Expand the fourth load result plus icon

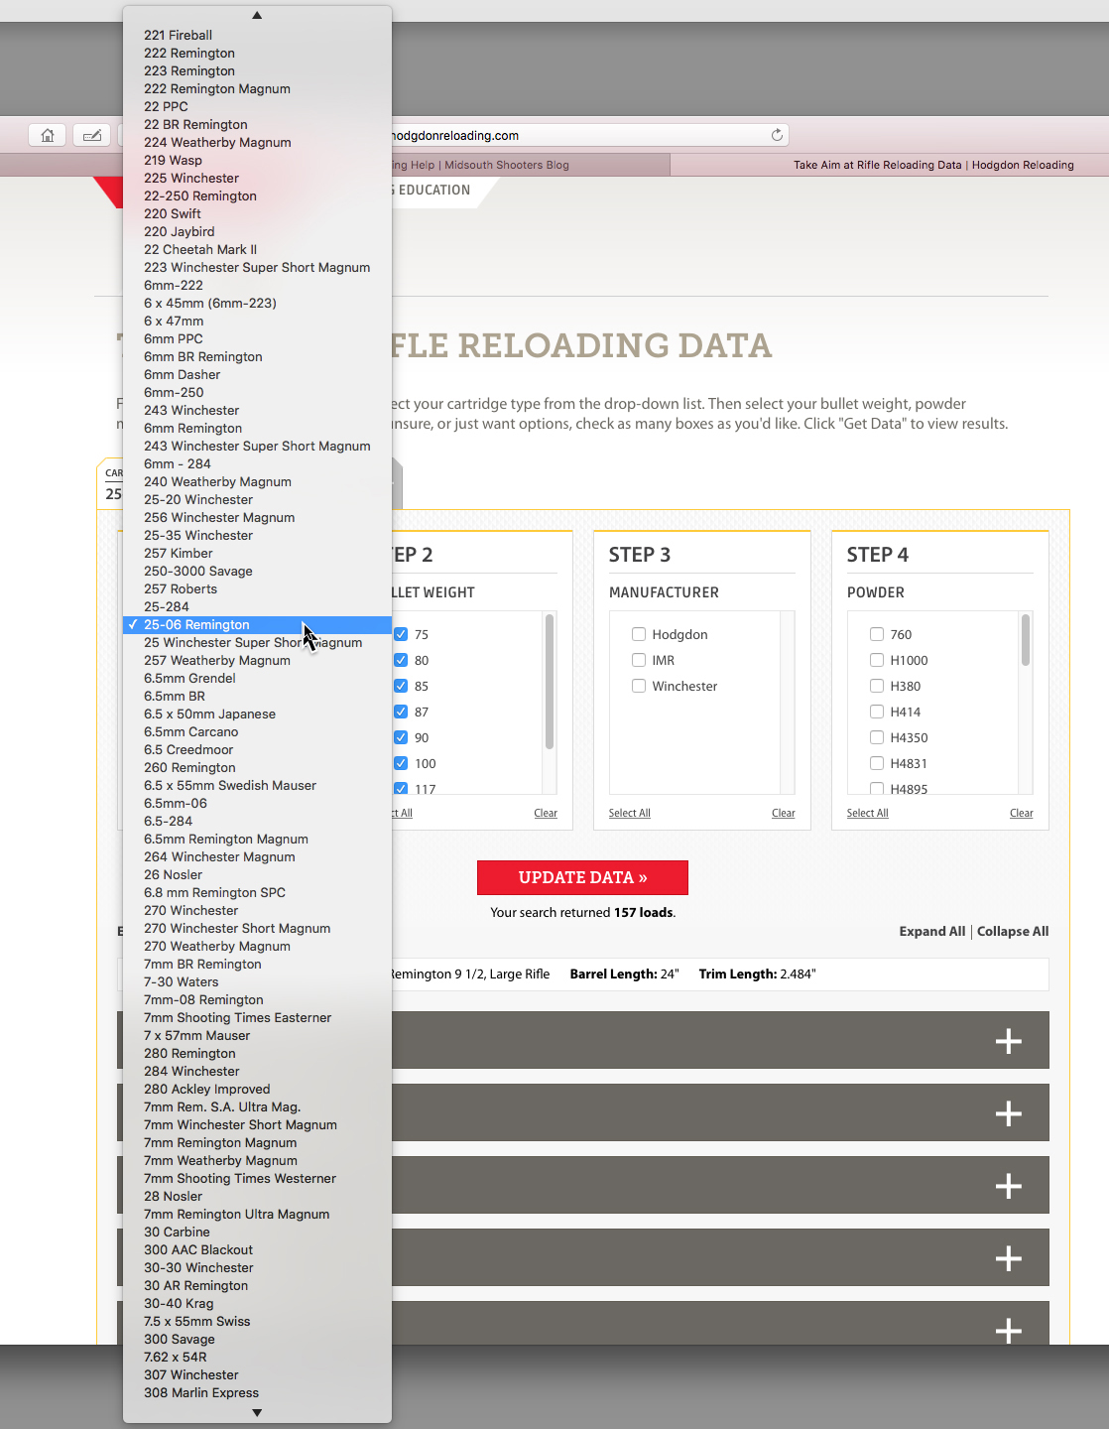coord(1009,1258)
